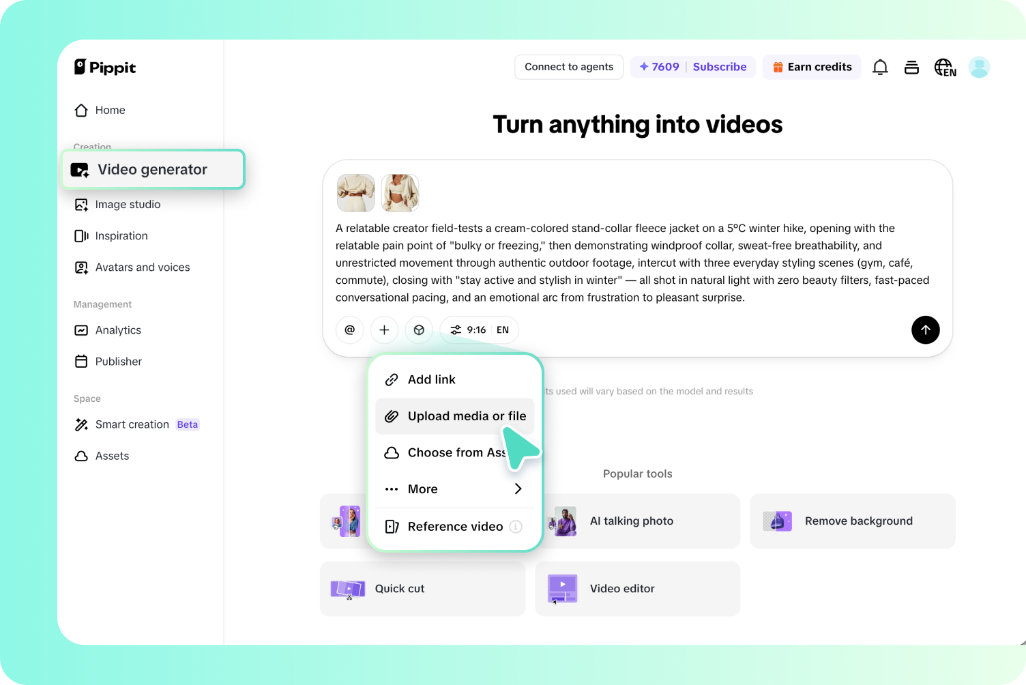Open the AI talking photo tool
The width and height of the screenshot is (1026, 685).
[x=643, y=521]
